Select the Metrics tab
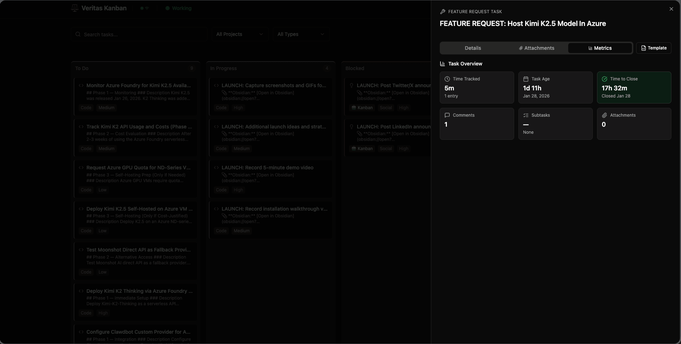Image resolution: width=681 pixels, height=344 pixels. 600,48
